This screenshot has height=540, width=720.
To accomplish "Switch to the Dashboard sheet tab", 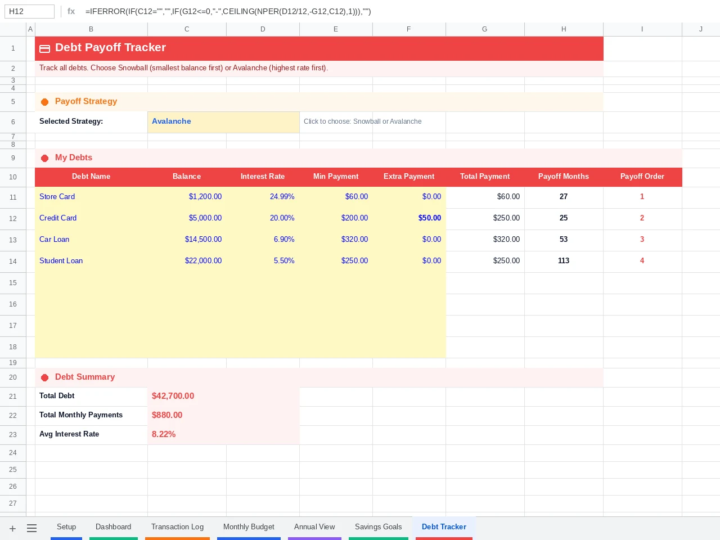I will (x=113, y=527).
